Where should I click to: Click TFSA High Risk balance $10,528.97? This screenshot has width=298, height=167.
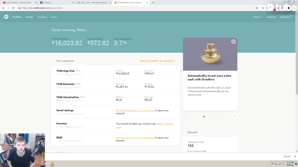point(122,73)
